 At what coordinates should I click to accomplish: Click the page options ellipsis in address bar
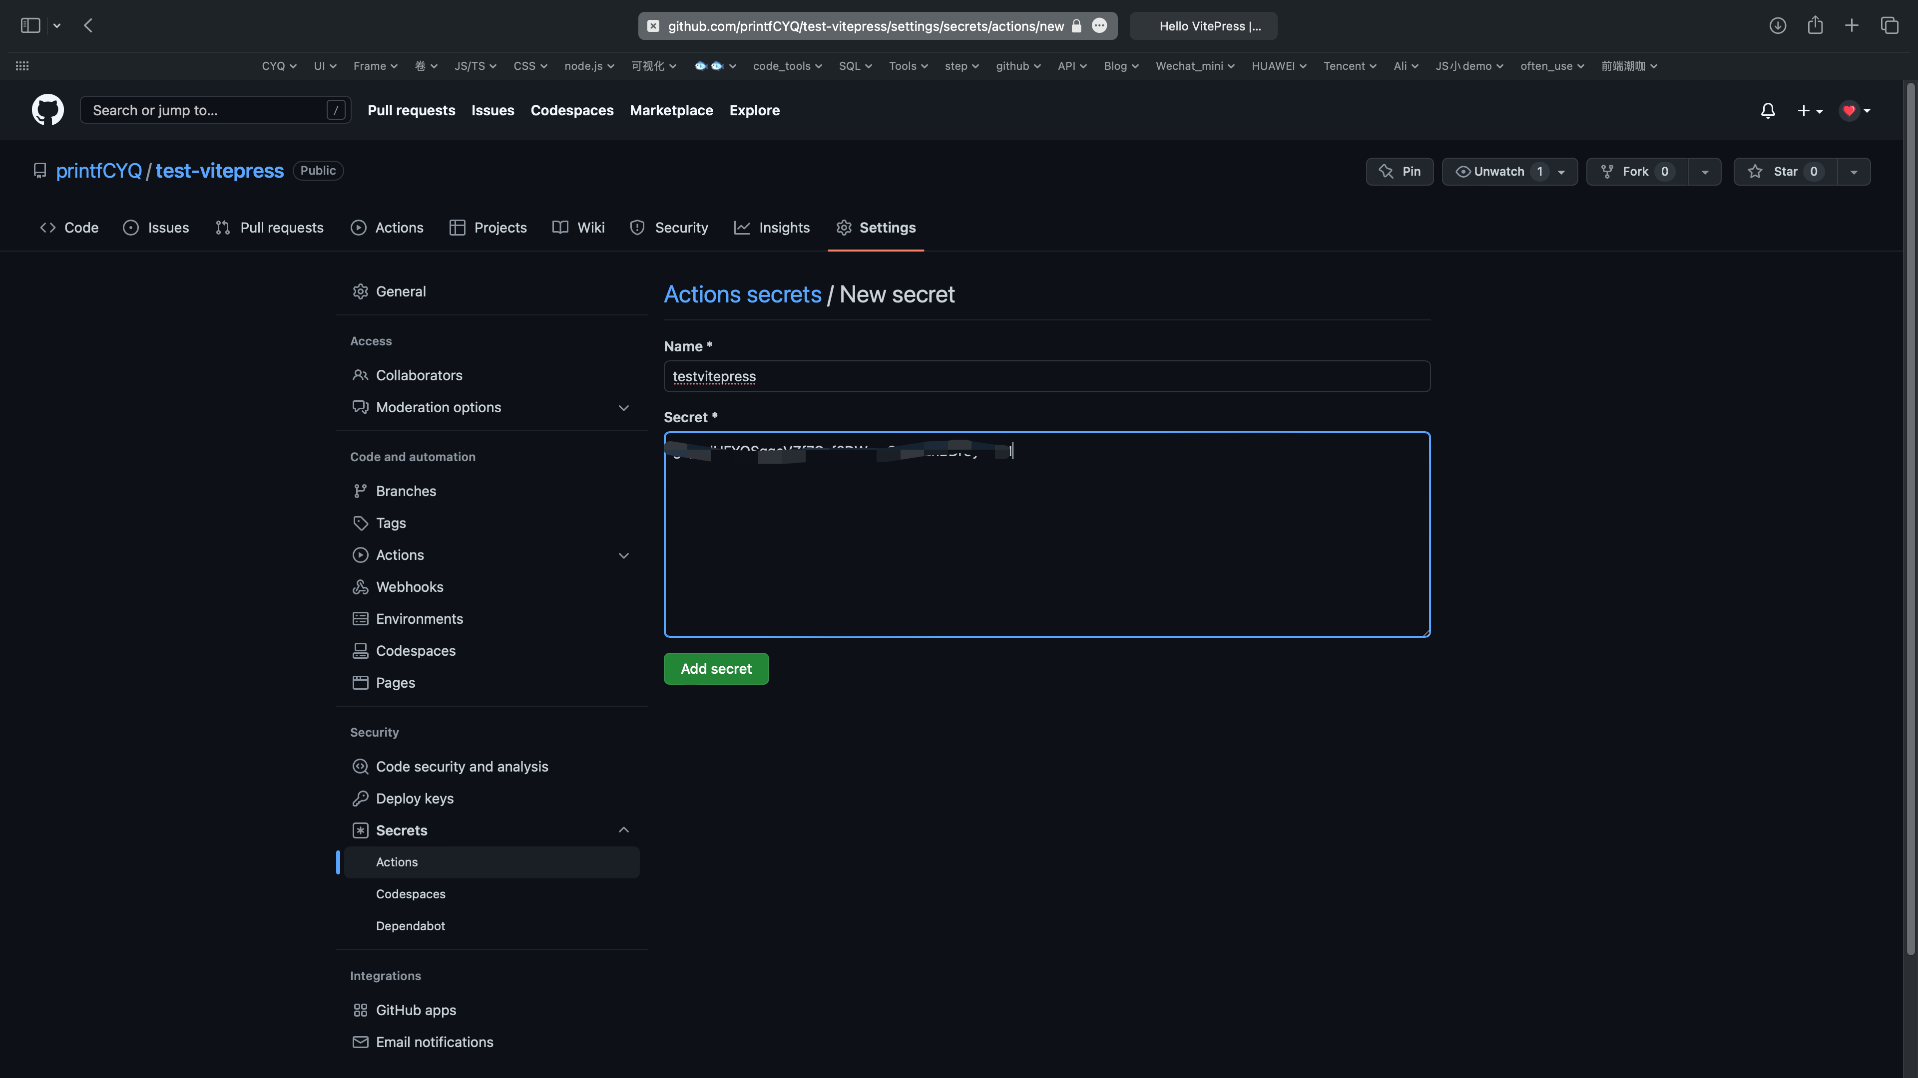[1099, 26]
